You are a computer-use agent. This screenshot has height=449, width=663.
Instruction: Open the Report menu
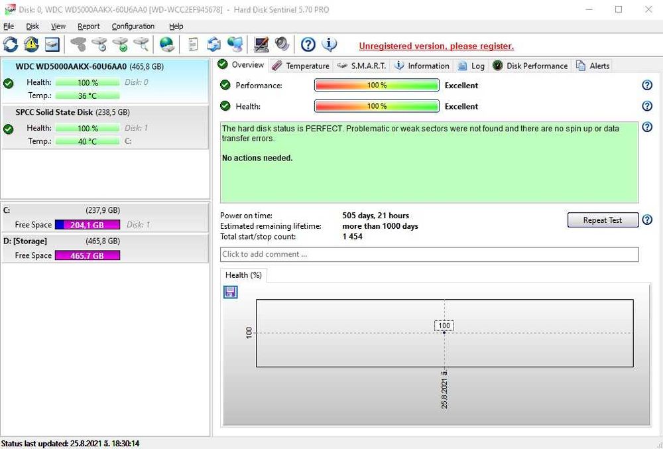89,27
